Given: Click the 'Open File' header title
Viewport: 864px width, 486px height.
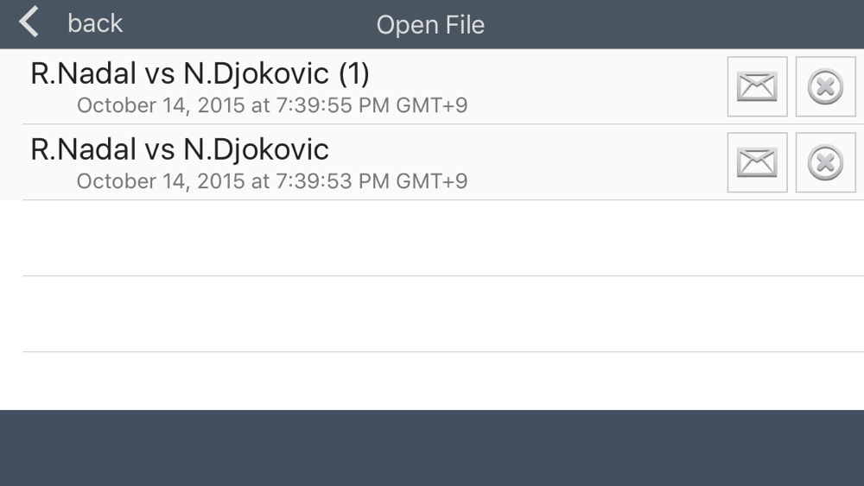Looking at the screenshot, I should pyautogui.click(x=430, y=25).
